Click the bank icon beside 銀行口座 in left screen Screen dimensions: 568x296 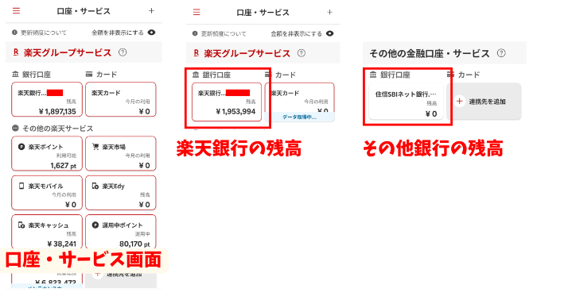point(15,75)
